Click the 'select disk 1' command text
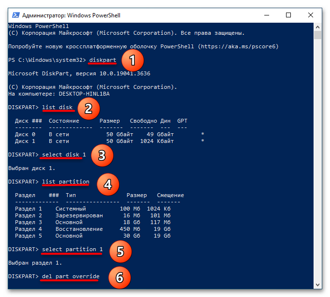This screenshot has width=330, height=297. [x=64, y=155]
